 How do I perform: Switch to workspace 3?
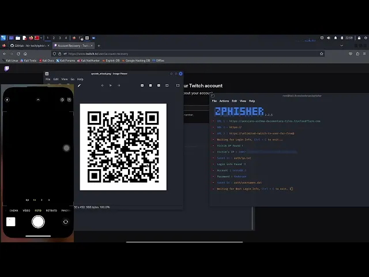click(x=60, y=38)
